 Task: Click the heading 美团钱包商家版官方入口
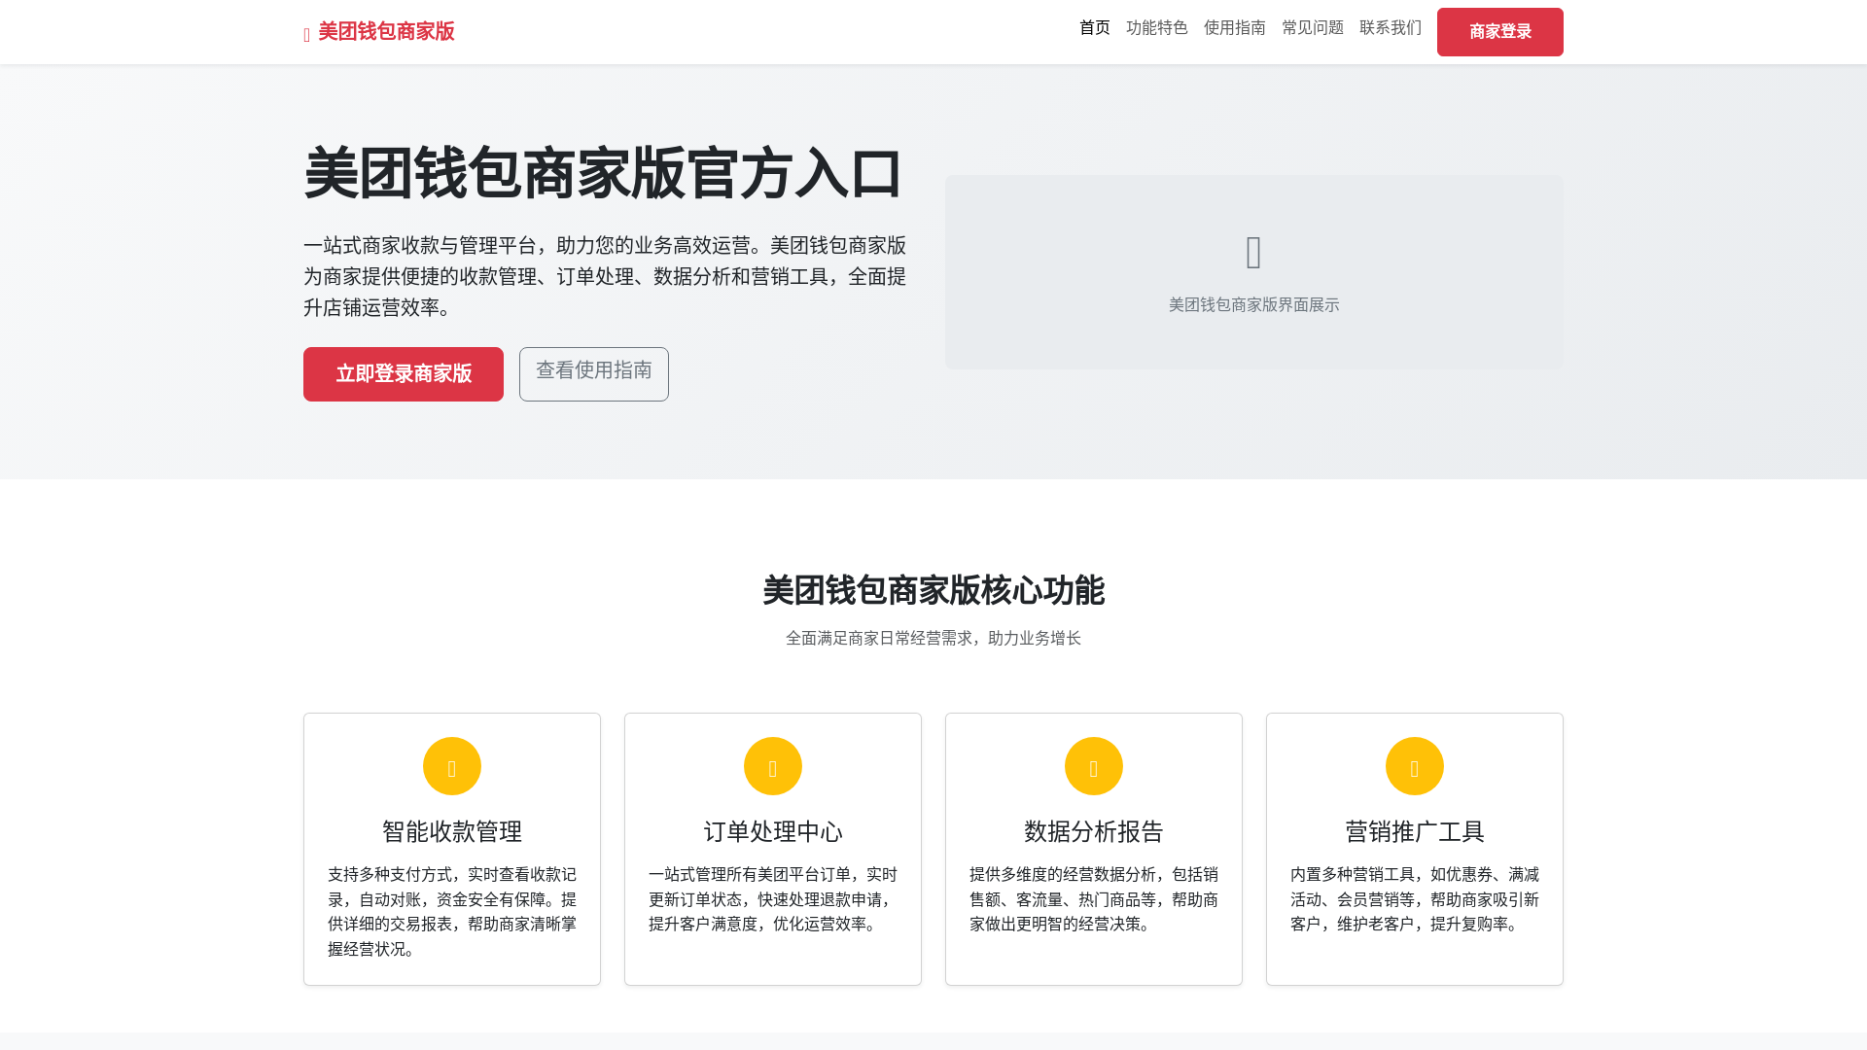(x=604, y=174)
